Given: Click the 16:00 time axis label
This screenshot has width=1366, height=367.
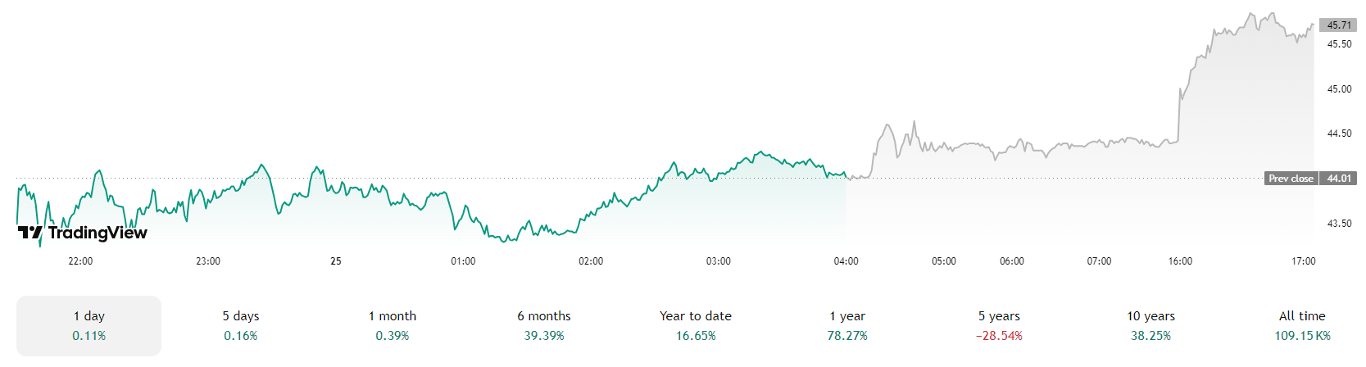Looking at the screenshot, I should (1180, 261).
